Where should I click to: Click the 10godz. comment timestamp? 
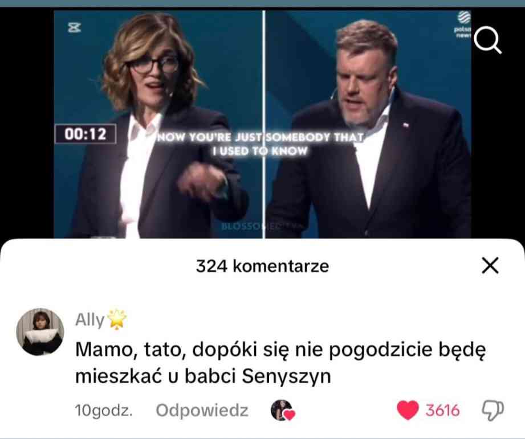coord(104,411)
